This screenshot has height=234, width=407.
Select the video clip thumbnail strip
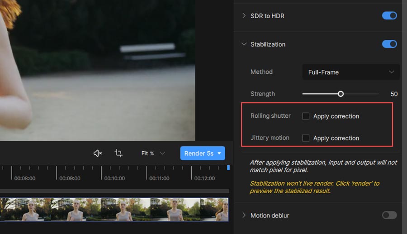pyautogui.click(x=114, y=210)
